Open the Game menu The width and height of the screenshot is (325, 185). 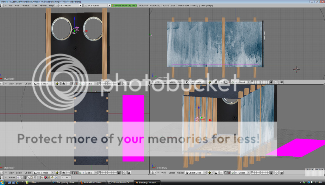pos(34,6)
